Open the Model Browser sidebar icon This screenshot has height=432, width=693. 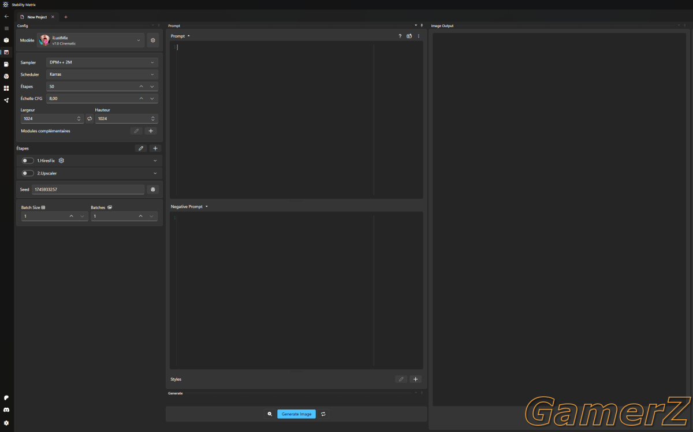pos(6,76)
